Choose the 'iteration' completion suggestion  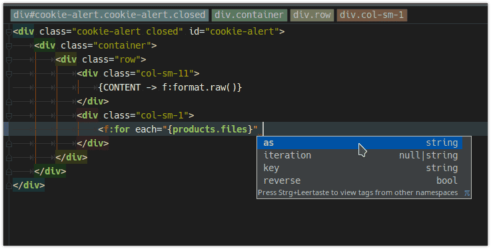tap(360, 156)
